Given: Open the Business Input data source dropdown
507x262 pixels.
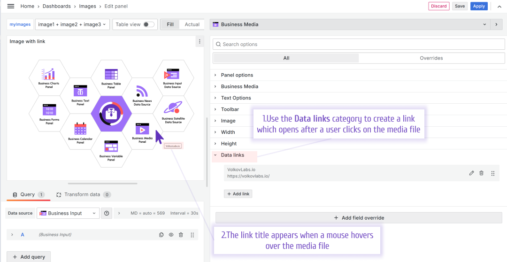Looking at the screenshot, I should click(68, 213).
